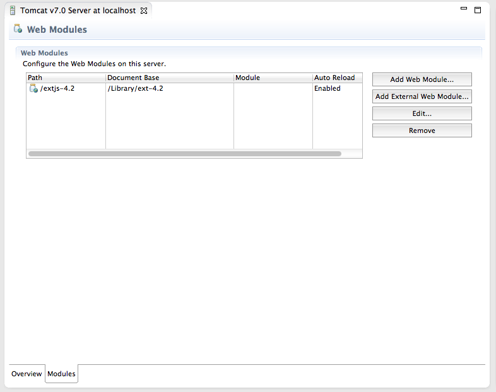Click the /Library/ext-4.2 document base cell
Screen dimensions: 496x392
[135, 89]
